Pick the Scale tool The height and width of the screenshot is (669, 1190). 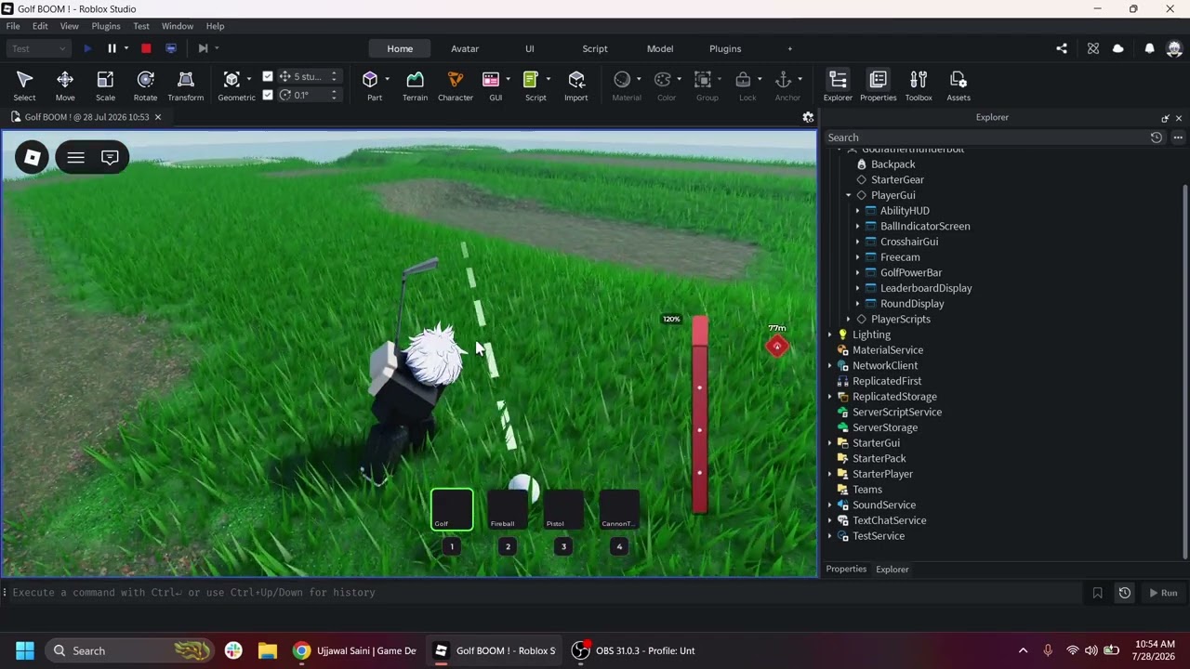105,85
